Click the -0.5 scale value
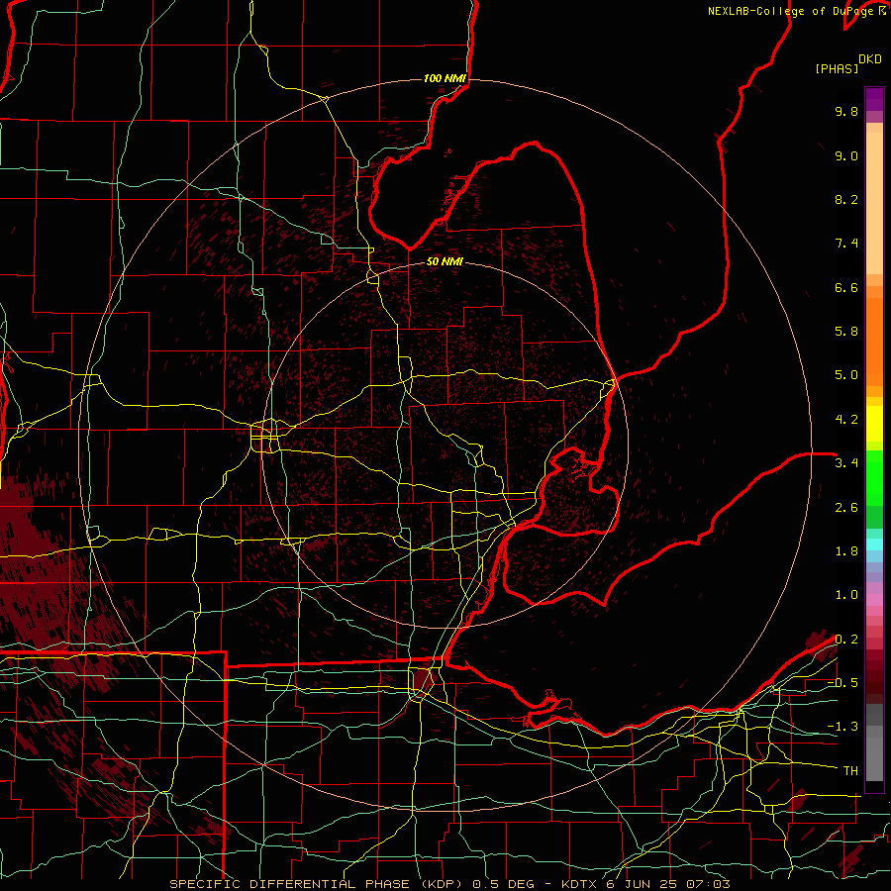 [x=842, y=683]
